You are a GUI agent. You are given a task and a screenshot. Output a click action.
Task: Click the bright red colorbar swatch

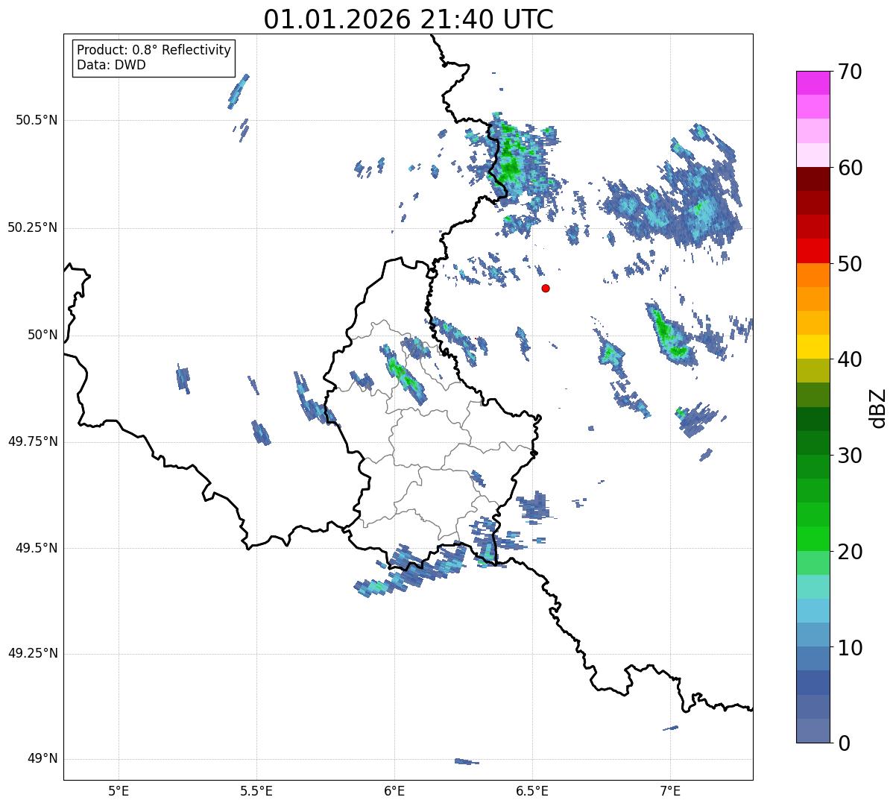(813, 251)
